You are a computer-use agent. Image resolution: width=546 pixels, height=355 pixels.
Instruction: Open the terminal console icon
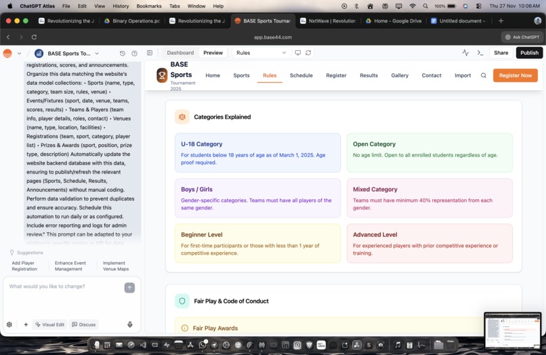click(x=480, y=53)
